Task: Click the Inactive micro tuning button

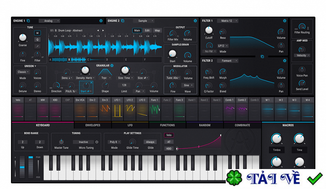Action: tap(83, 142)
